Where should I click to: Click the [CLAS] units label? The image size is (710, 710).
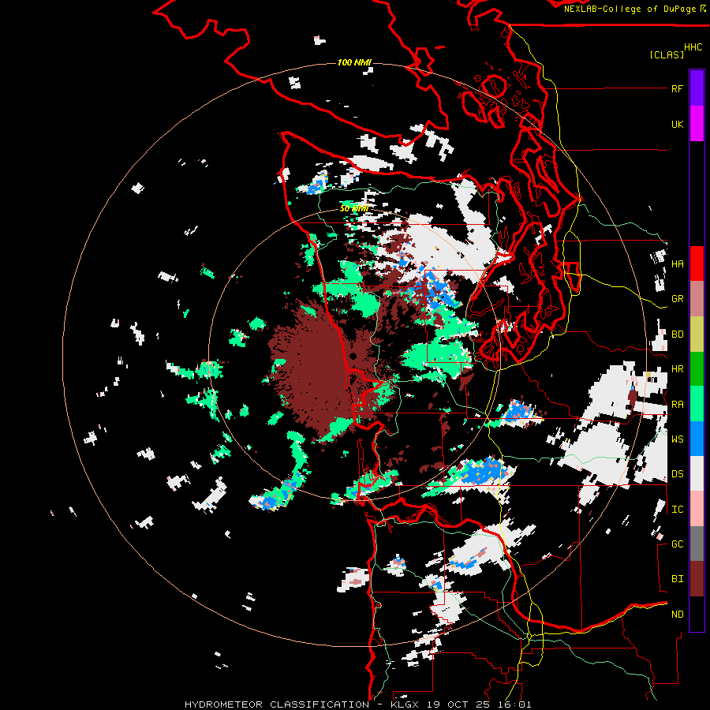[667, 54]
